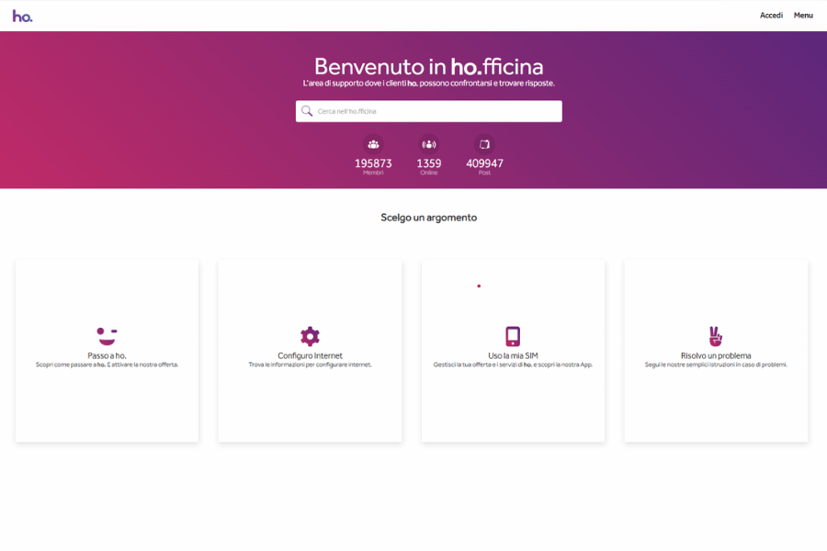Click 'Scopri come passare a ho.' description
This screenshot has height=551, width=827.
108,365
